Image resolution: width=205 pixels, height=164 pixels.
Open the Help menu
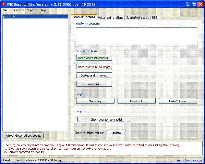43,10
